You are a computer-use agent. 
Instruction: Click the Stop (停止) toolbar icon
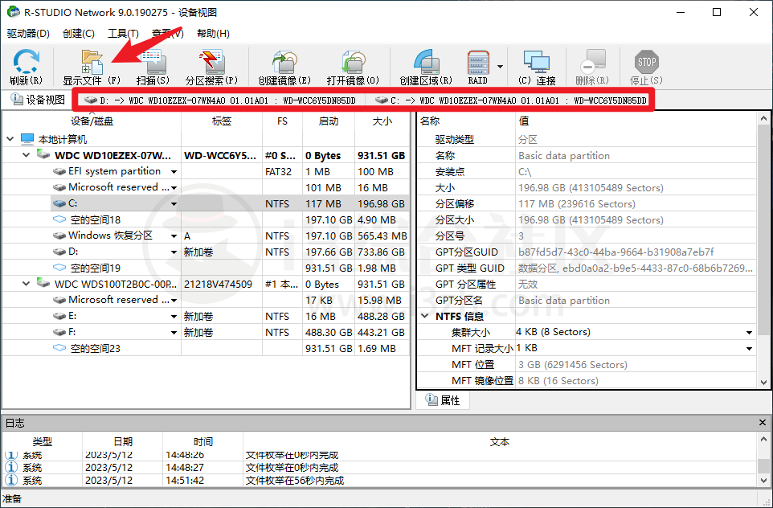pyautogui.click(x=646, y=67)
